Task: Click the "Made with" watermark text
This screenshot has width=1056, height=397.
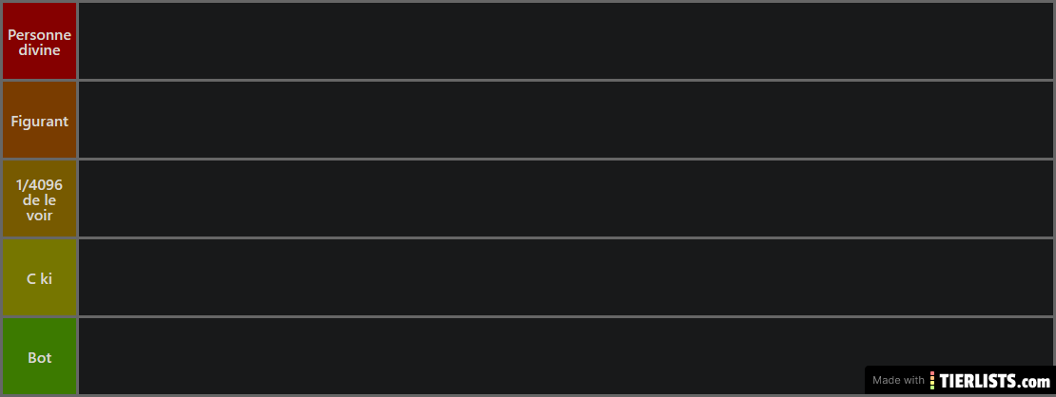Action: pos(898,380)
